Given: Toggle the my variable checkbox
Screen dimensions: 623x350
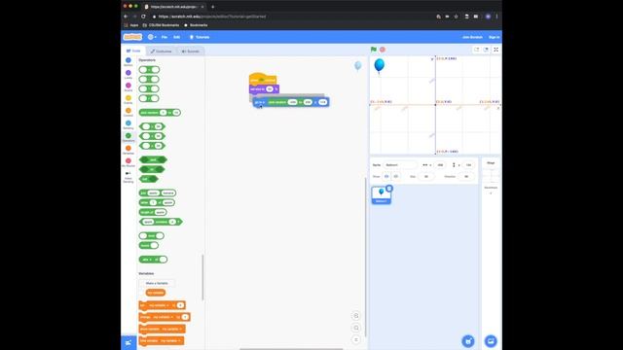Looking at the screenshot, I should click(142, 293).
